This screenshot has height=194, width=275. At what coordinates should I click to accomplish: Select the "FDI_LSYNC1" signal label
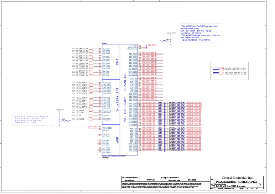[x=80, y=120]
